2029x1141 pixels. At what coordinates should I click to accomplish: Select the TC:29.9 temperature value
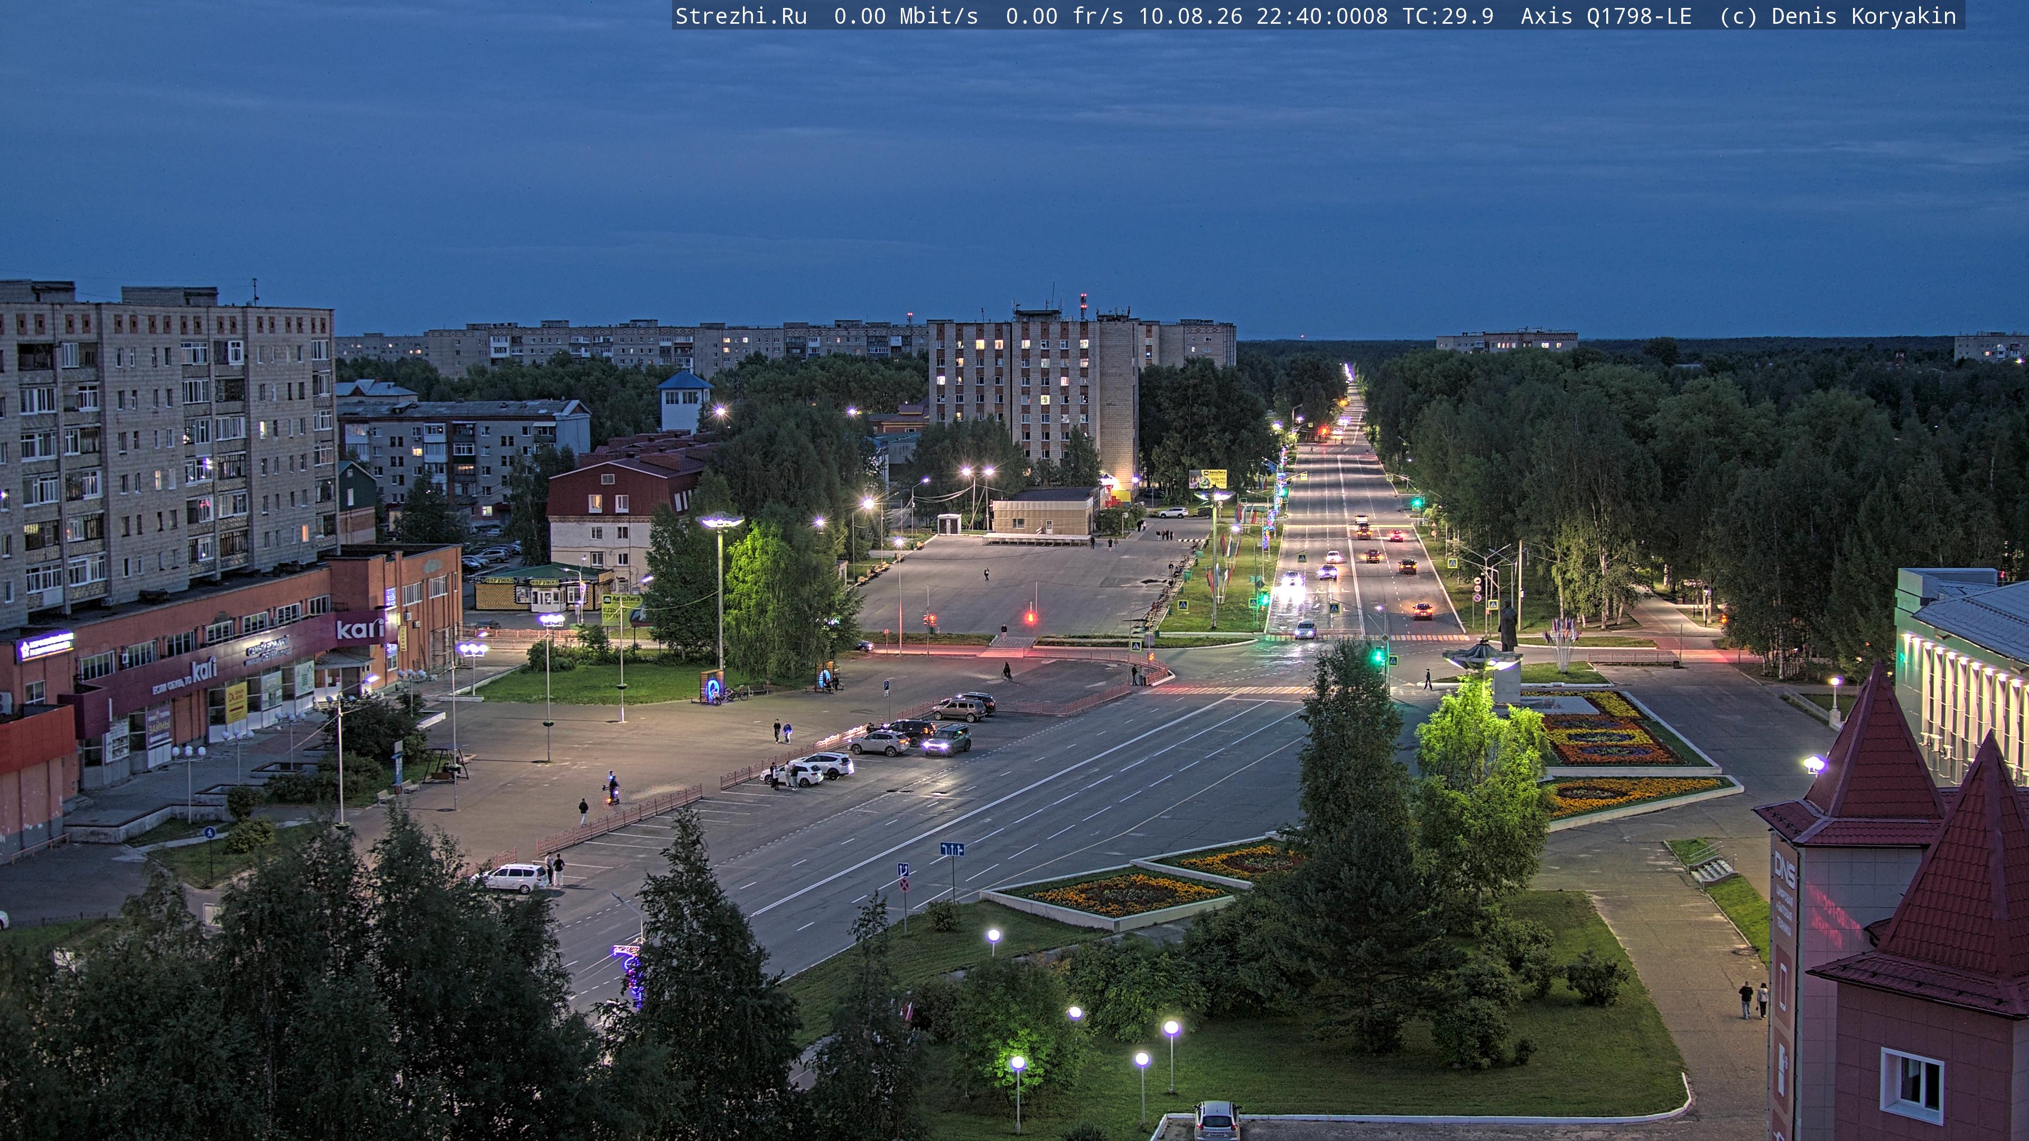tap(1448, 16)
